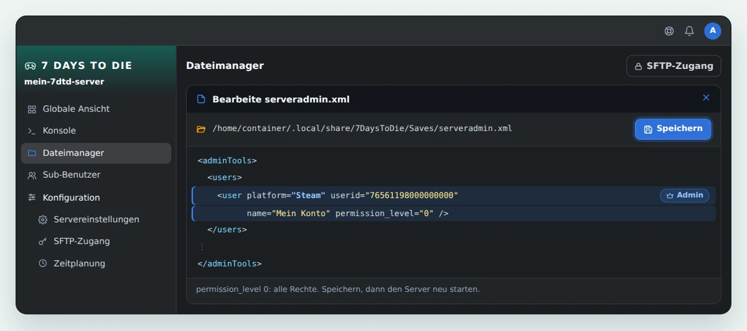Image resolution: width=747 pixels, height=331 pixels.
Task: Click the Dateimanager folder icon in sidebar
Action: point(32,153)
